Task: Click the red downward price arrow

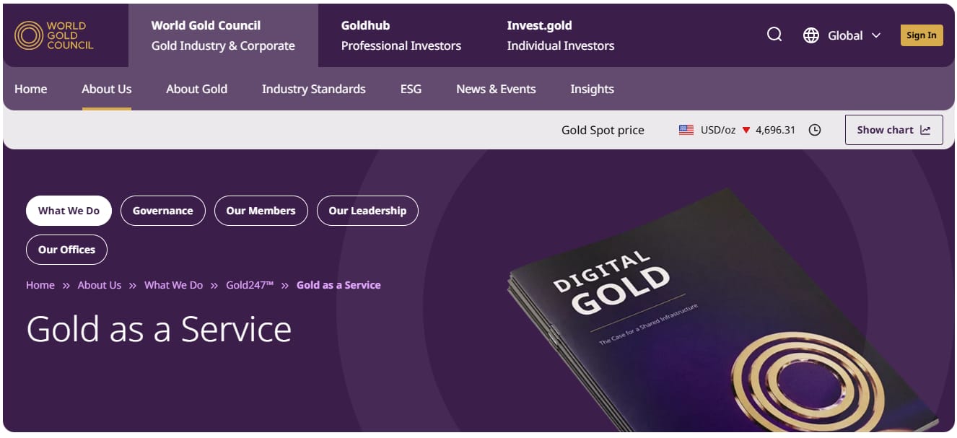Action: click(x=747, y=130)
